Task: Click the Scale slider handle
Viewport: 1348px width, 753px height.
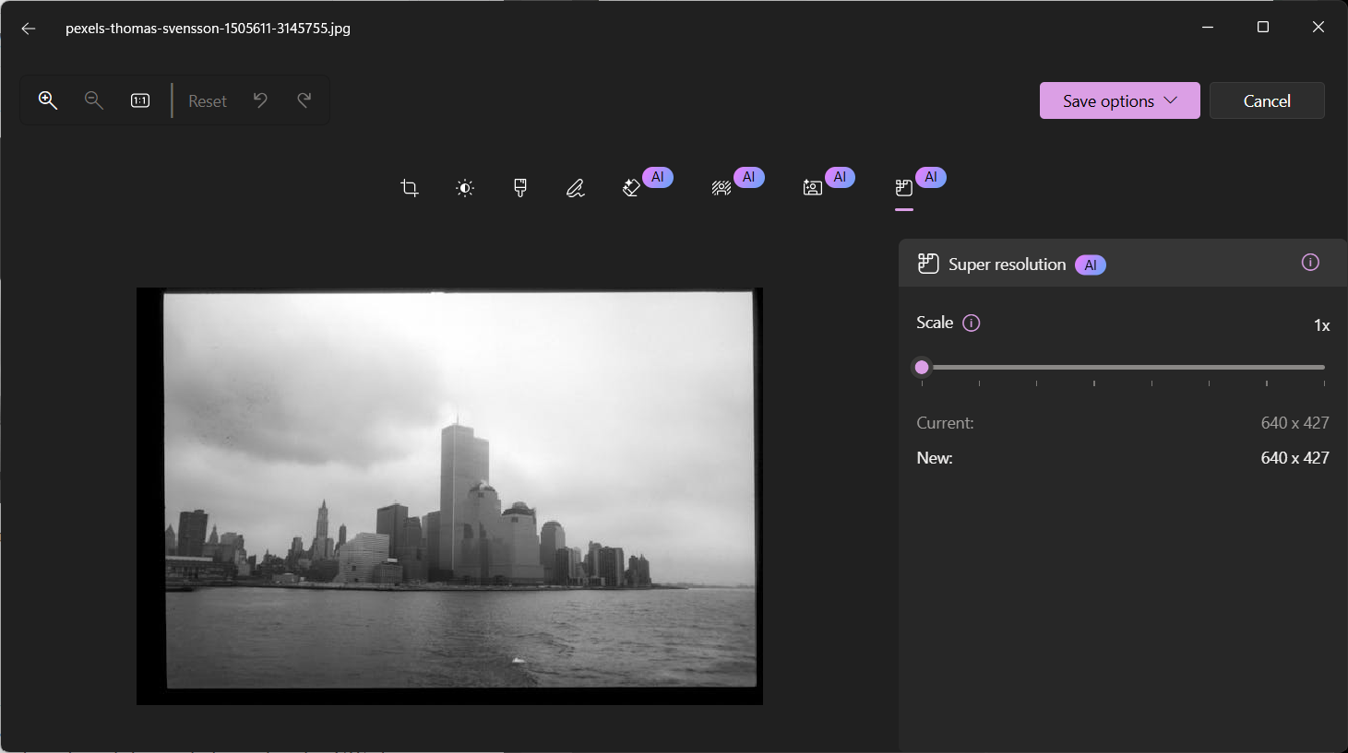Action: click(x=922, y=367)
